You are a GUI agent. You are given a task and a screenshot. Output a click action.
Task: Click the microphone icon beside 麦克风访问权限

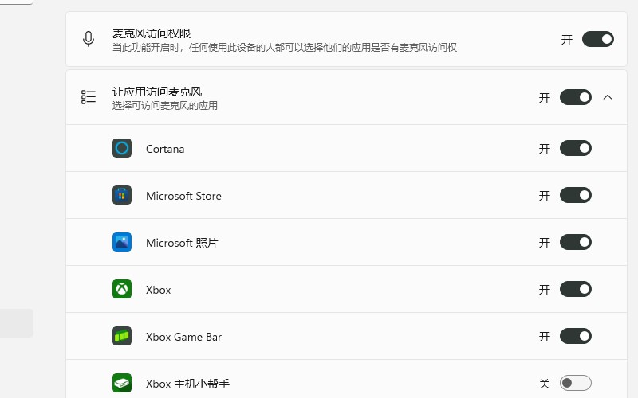(x=89, y=39)
